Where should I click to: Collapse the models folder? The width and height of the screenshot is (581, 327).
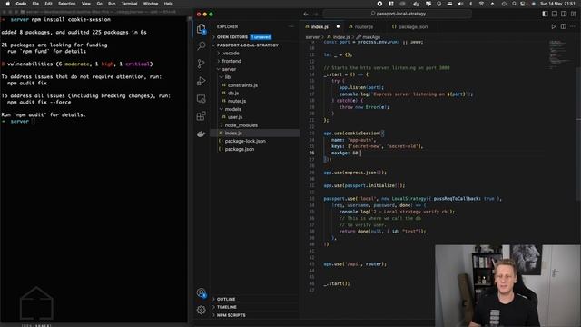click(x=232, y=109)
